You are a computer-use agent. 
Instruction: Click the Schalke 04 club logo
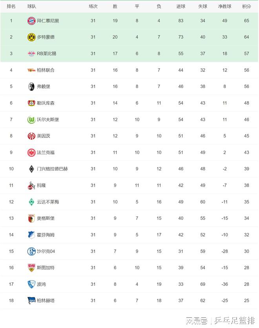coord(31,251)
